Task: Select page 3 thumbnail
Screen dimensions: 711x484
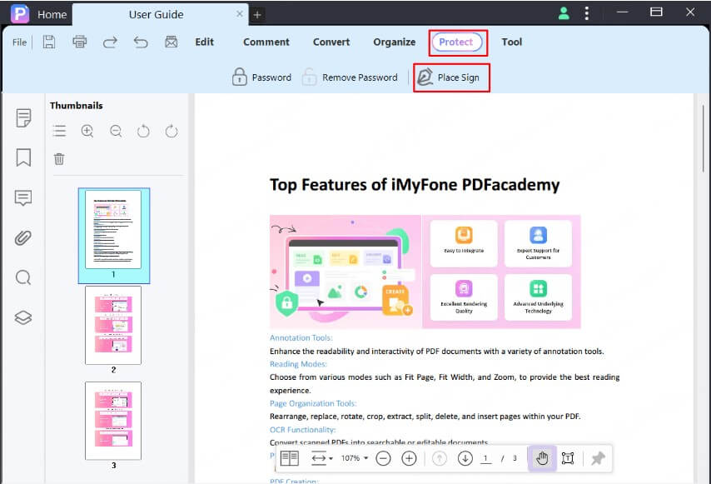Action: coord(113,421)
